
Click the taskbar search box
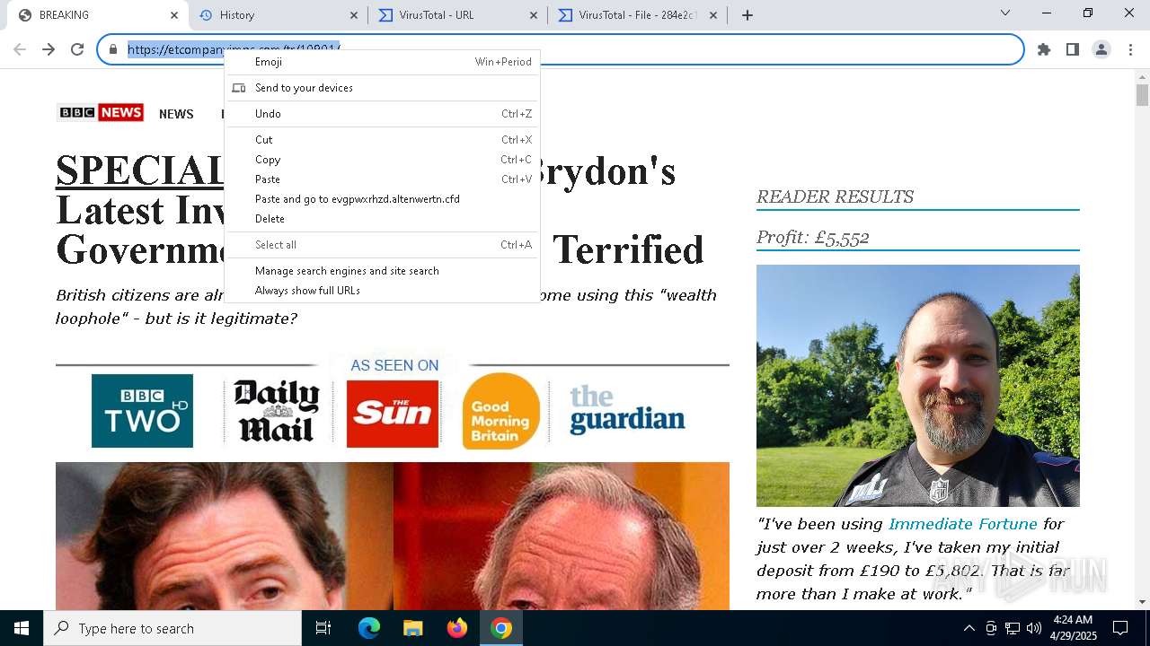tap(172, 628)
